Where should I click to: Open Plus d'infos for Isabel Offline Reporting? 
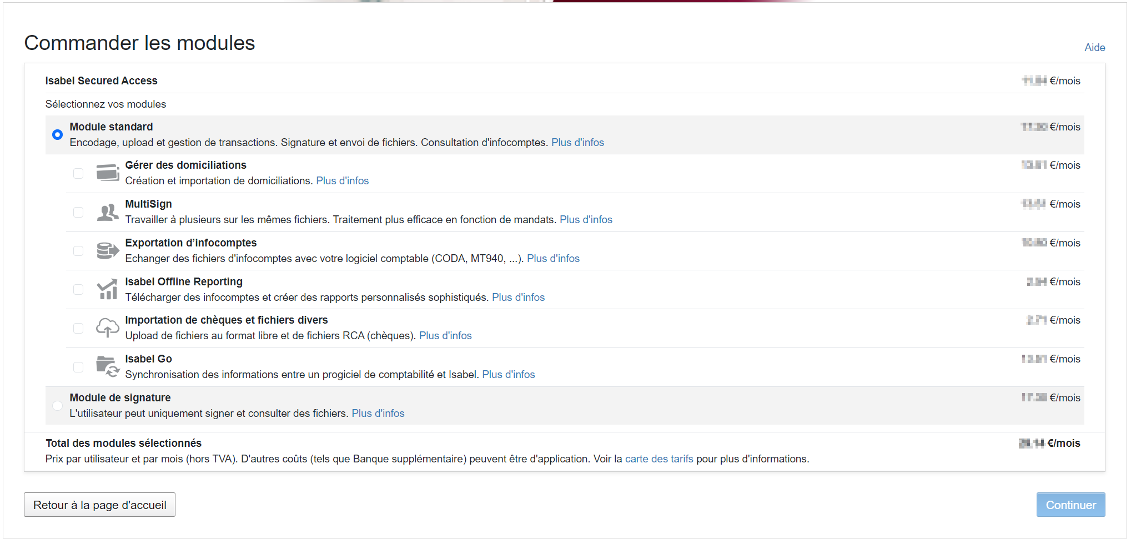(x=518, y=297)
